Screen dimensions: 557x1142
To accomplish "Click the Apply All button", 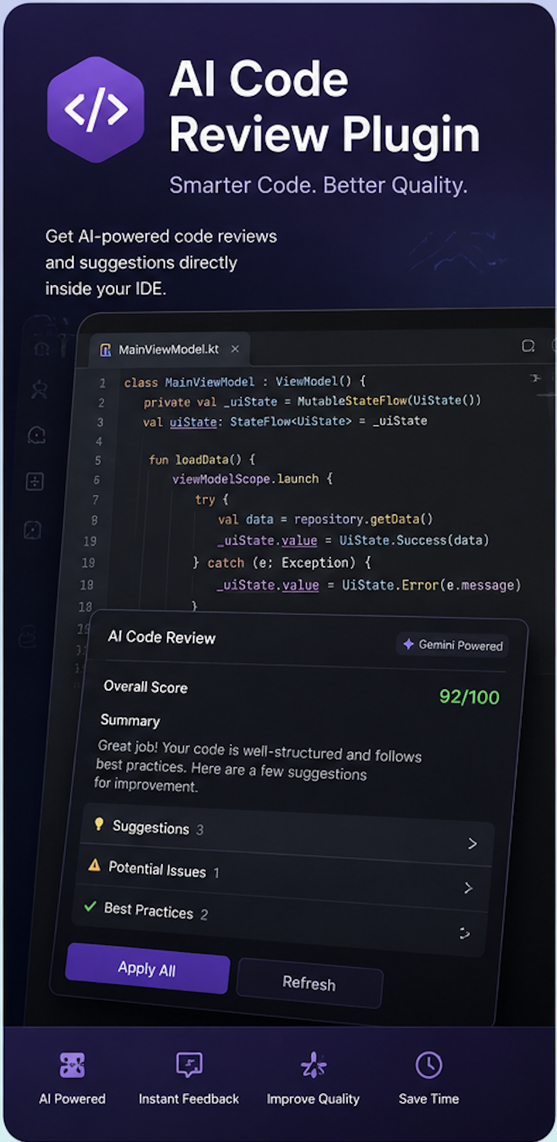I will (147, 969).
